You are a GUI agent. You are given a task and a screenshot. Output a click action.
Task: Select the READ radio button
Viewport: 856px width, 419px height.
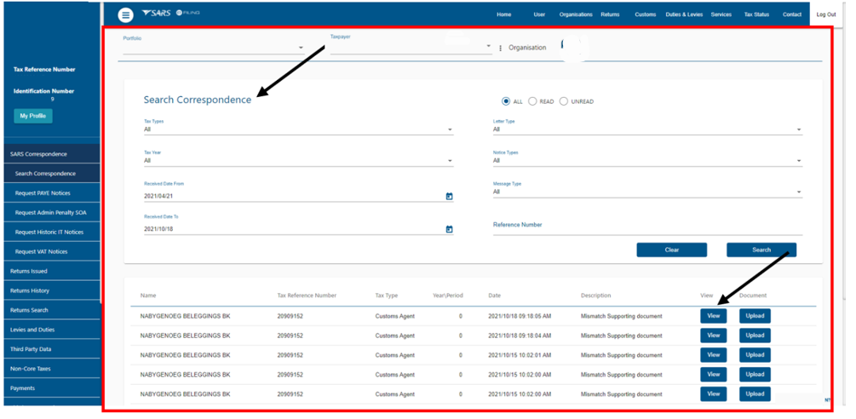coord(532,101)
